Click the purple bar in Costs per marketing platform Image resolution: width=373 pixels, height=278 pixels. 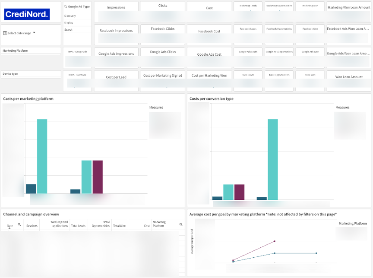pyautogui.click(x=98, y=177)
